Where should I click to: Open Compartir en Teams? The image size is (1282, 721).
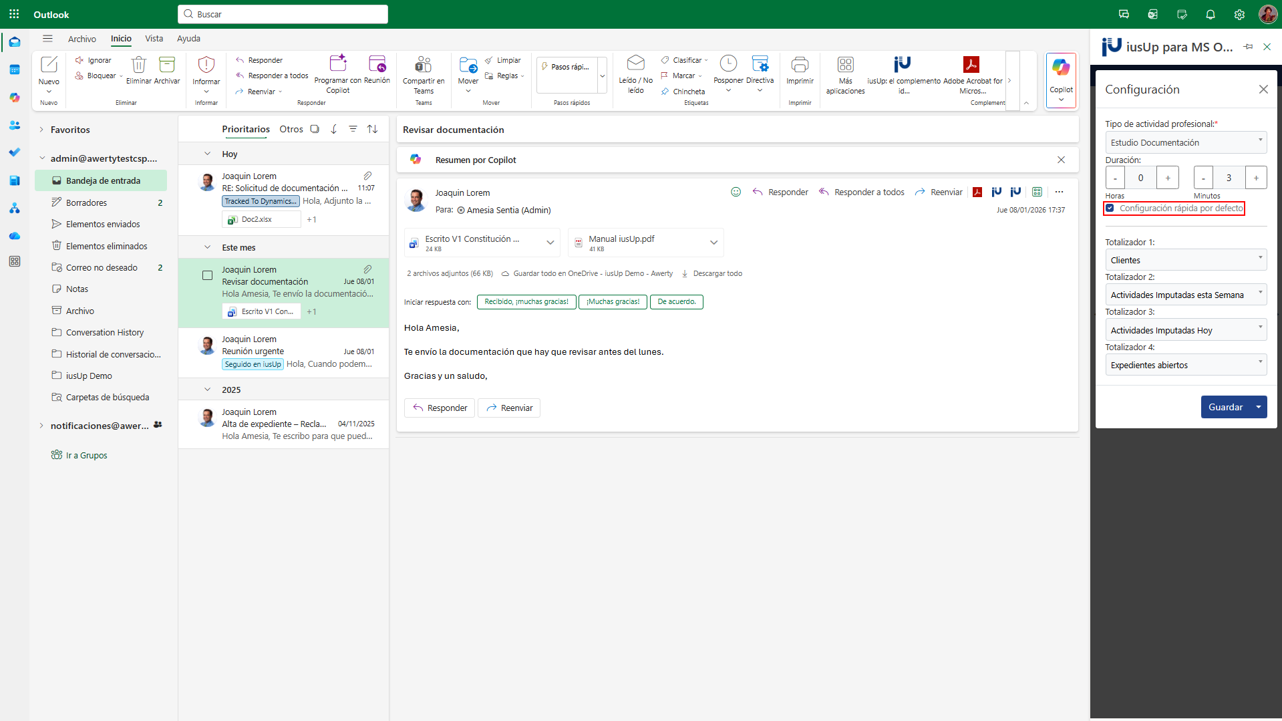424,65
